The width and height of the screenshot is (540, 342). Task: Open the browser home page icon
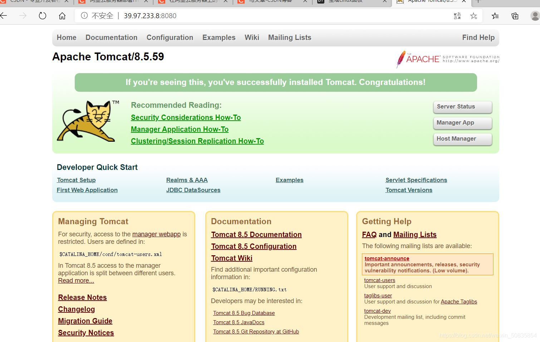point(62,16)
